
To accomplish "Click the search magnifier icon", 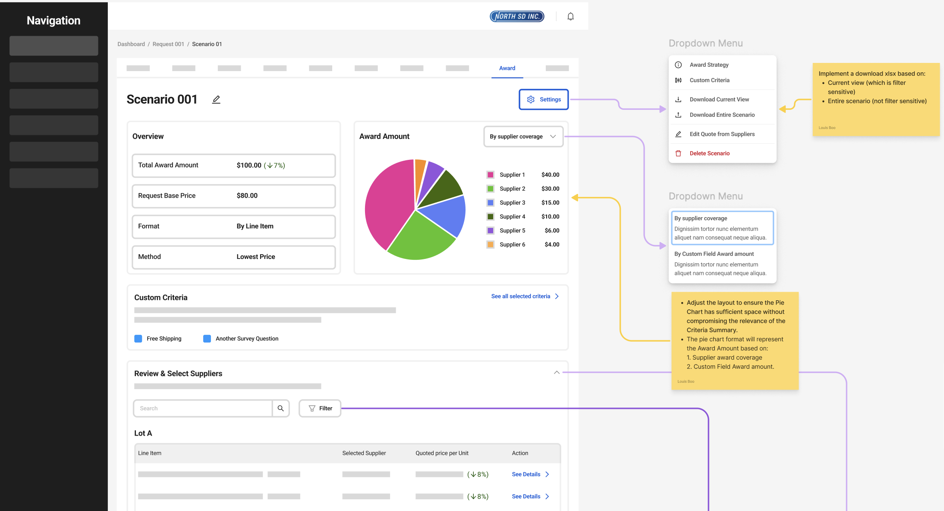I will pos(280,408).
